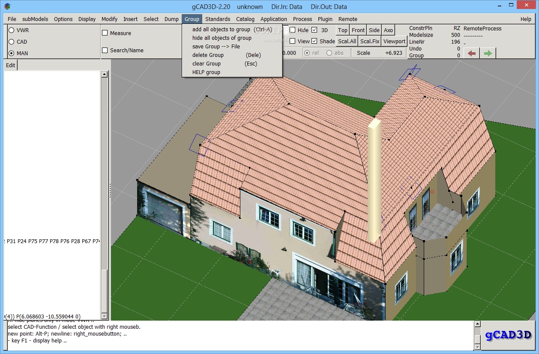This screenshot has height=354, width=539.
Task: Close the open Group menu
Action: (192, 19)
